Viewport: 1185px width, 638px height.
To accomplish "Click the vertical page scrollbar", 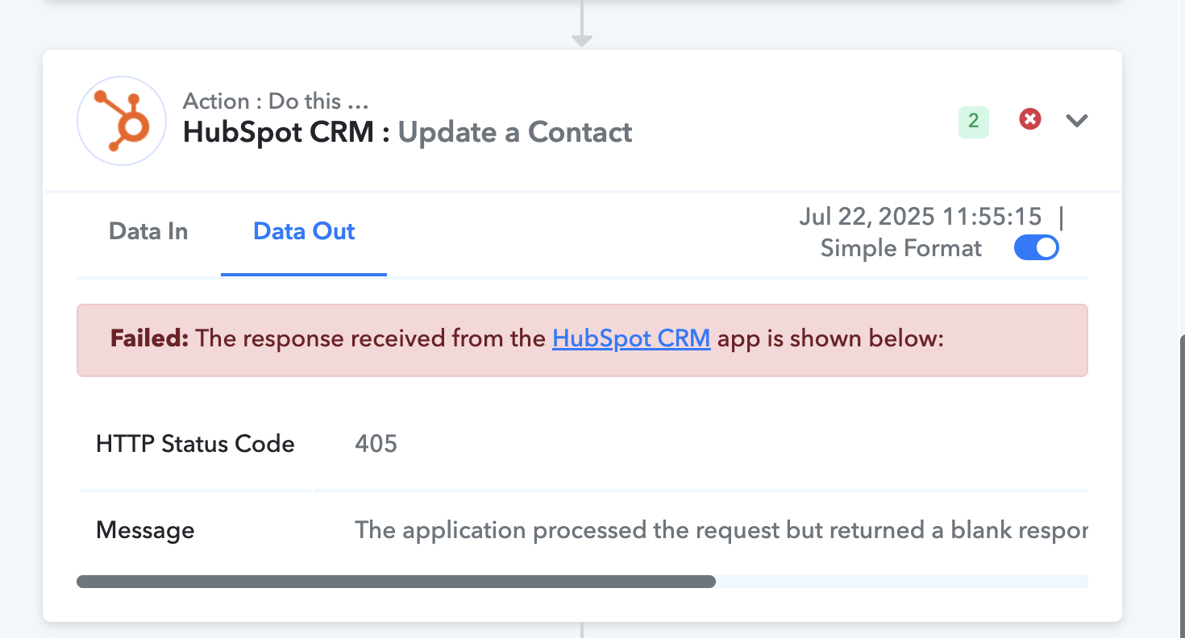I will pyautogui.click(x=1181, y=483).
